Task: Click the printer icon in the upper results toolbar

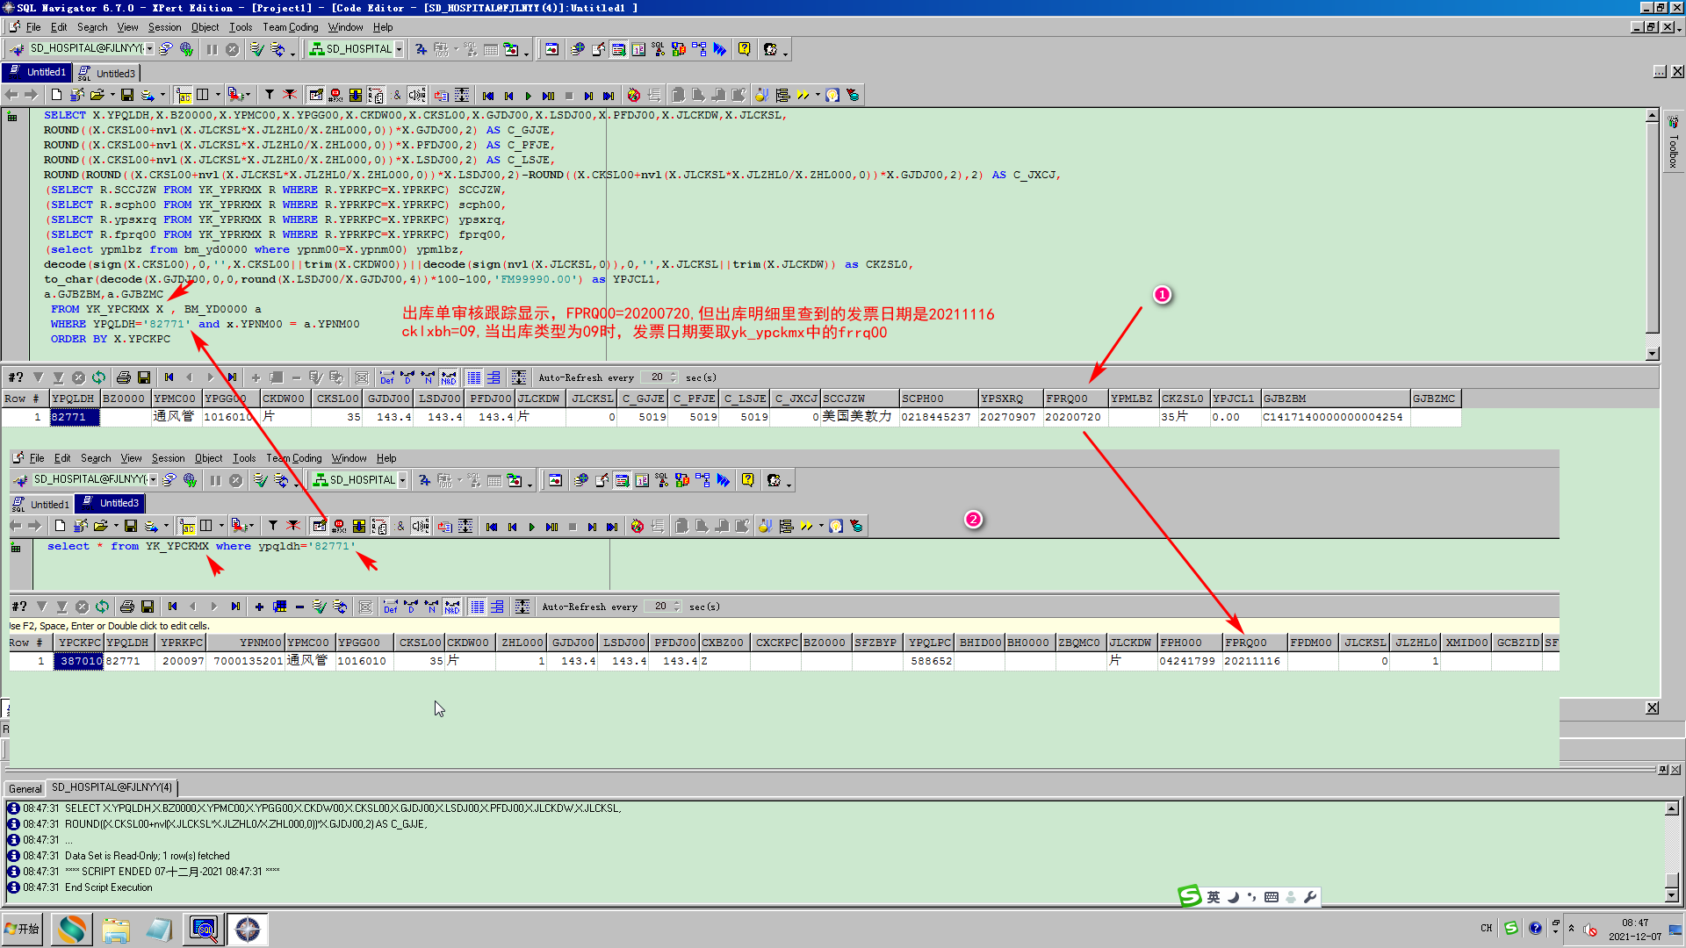Action: click(124, 377)
